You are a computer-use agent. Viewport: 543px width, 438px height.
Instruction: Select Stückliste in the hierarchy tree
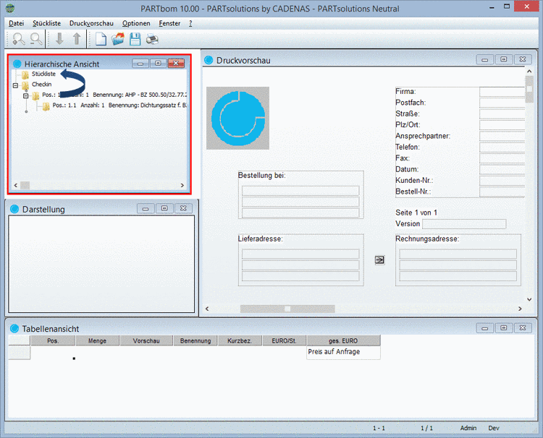pyautogui.click(x=43, y=74)
